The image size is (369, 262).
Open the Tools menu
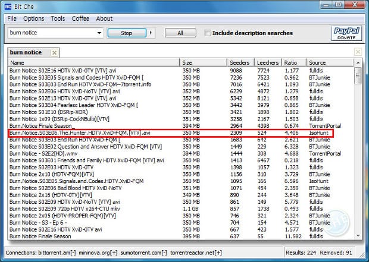pos(58,18)
